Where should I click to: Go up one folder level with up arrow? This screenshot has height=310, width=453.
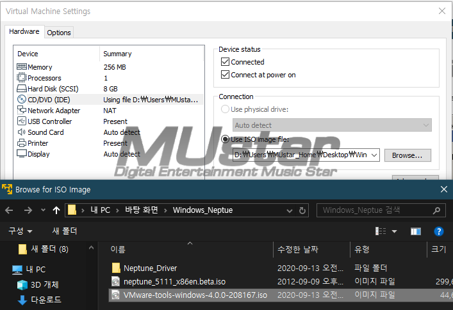coord(56,210)
